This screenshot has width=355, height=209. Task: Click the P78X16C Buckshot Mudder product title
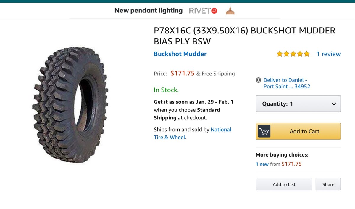click(x=244, y=36)
